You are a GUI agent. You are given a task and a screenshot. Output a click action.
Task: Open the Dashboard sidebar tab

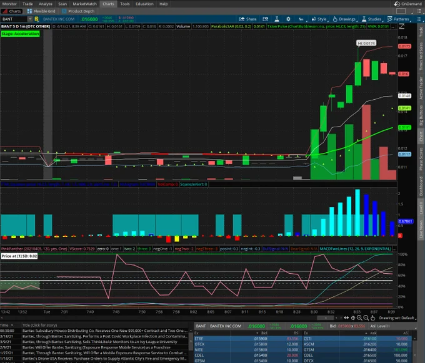[421, 186]
